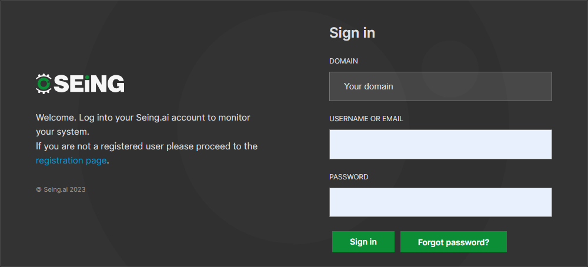The width and height of the screenshot is (588, 267).
Task: Click the © Seing.ai 2023 copyright text
Action: click(61, 189)
